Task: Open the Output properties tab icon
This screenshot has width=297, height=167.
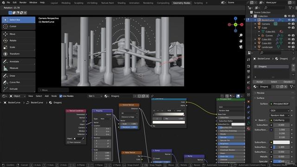Action: click(x=249, y=72)
